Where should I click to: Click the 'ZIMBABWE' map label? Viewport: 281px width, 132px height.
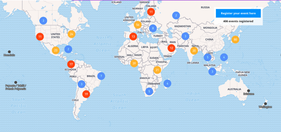pyautogui.click(x=154, y=84)
